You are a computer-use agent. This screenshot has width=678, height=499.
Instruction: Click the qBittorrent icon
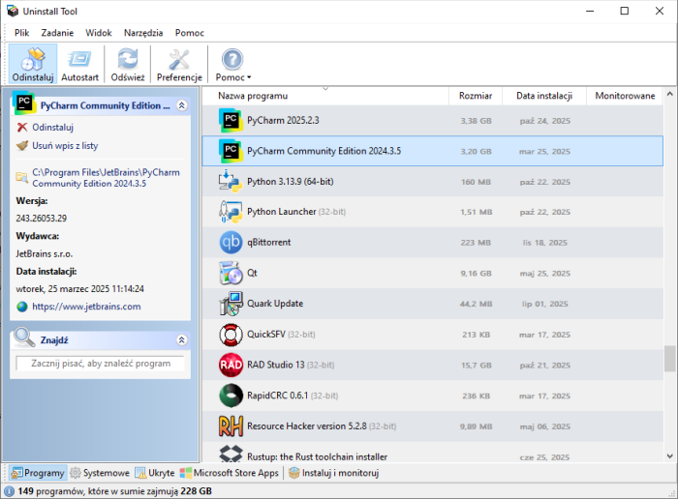(x=231, y=243)
